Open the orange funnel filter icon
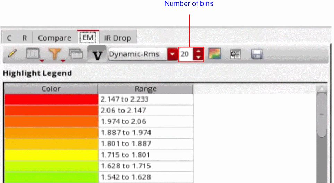 [x=54, y=54]
